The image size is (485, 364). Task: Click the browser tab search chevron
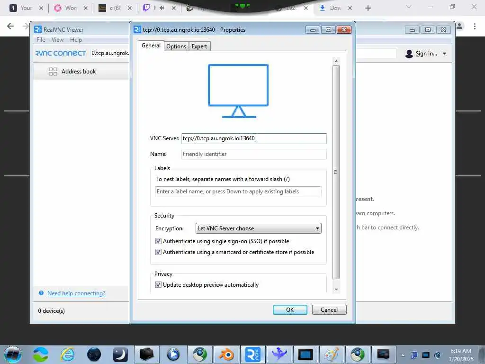(409, 7)
